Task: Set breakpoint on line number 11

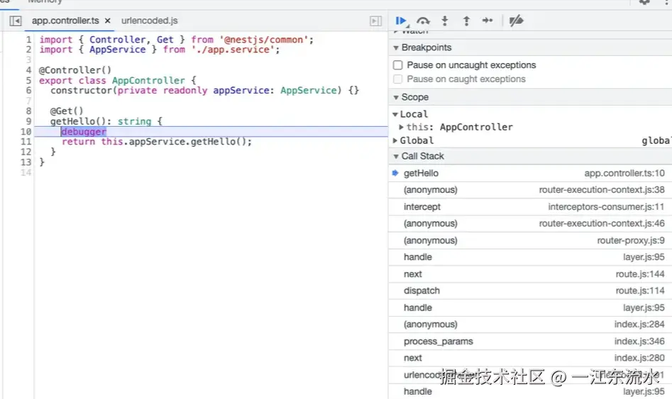Action: (x=26, y=142)
